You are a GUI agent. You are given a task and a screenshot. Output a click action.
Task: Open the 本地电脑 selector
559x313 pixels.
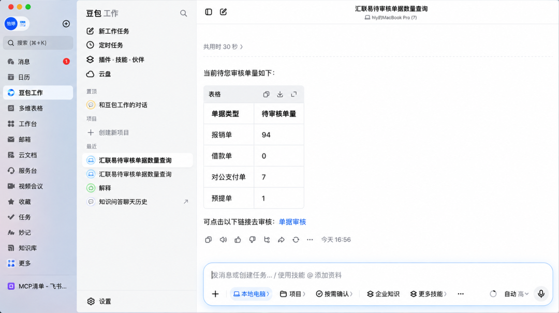click(x=252, y=294)
